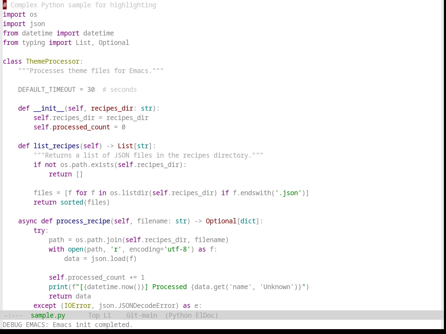Click on 'json.load(f)' call
Image resolution: width=446 pixels, height=334 pixels.
(x=114, y=259)
